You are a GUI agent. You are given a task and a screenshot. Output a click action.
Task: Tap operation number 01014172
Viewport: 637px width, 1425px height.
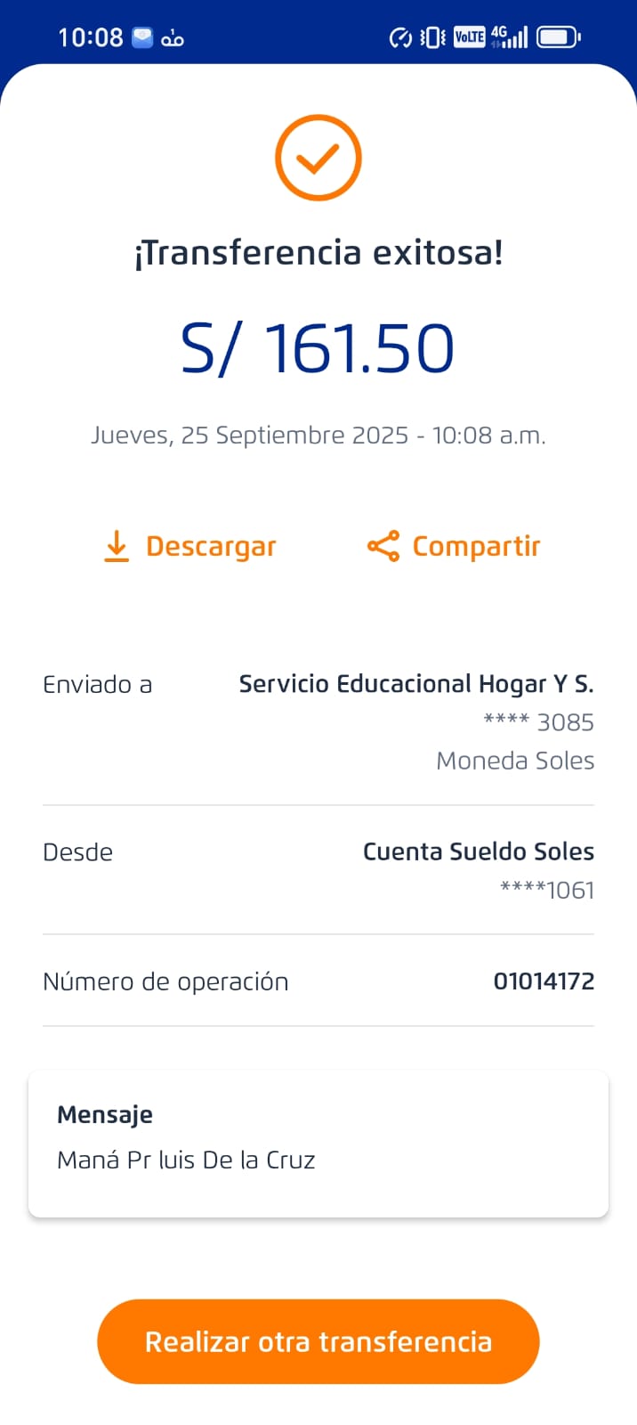[544, 981]
